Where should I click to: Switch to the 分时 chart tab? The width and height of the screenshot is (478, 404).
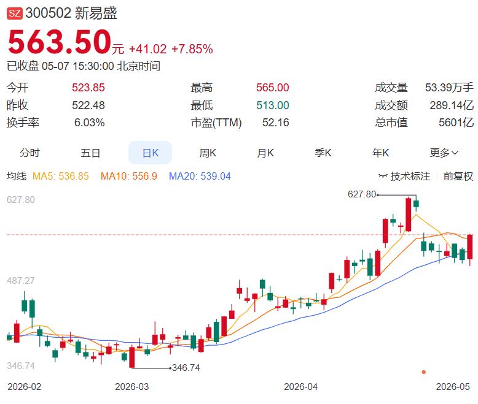click(30, 153)
